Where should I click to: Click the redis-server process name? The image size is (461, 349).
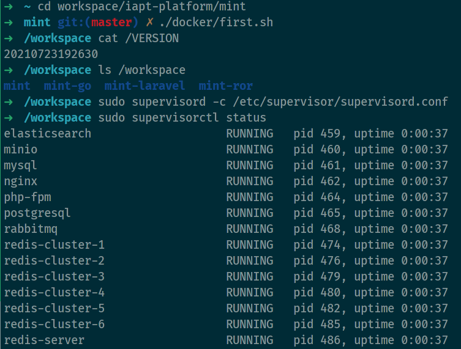[44, 340]
